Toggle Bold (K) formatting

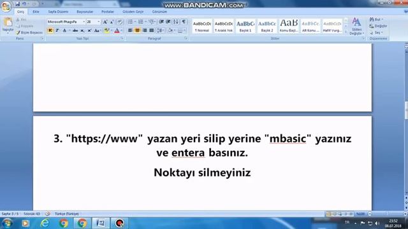click(50, 31)
